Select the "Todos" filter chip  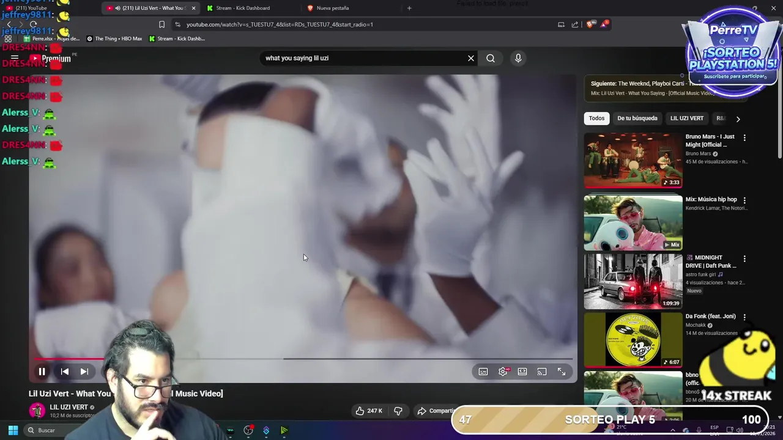596,119
